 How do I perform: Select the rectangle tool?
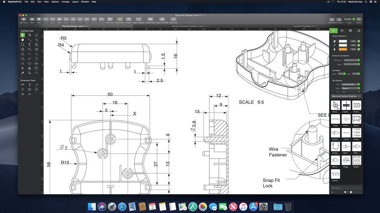(22, 44)
